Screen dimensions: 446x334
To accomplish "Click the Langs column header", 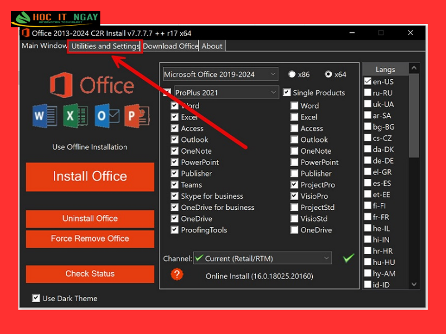I will coord(385,70).
